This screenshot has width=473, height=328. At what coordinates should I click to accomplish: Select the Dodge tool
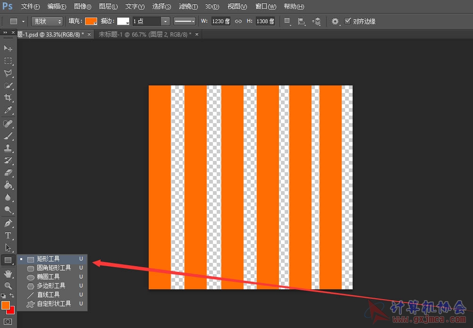[8, 210]
